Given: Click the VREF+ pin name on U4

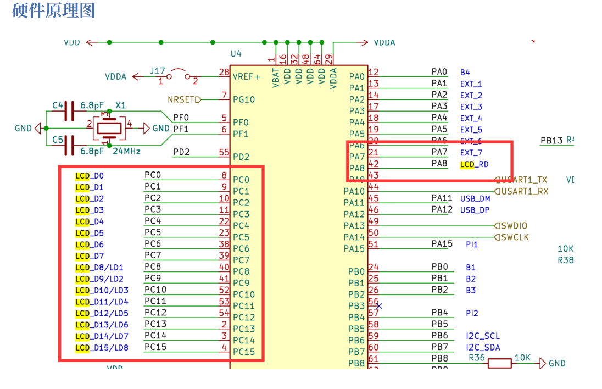Looking at the screenshot, I should tap(246, 77).
